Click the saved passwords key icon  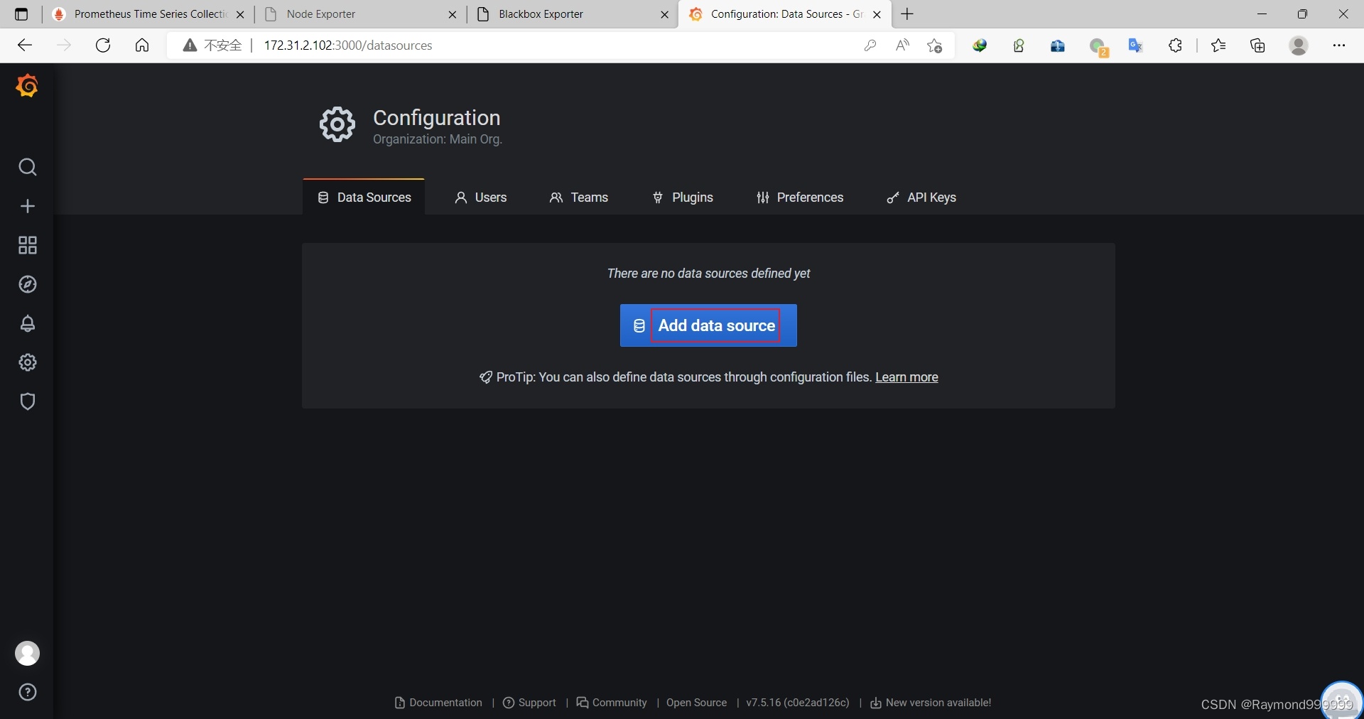click(870, 45)
